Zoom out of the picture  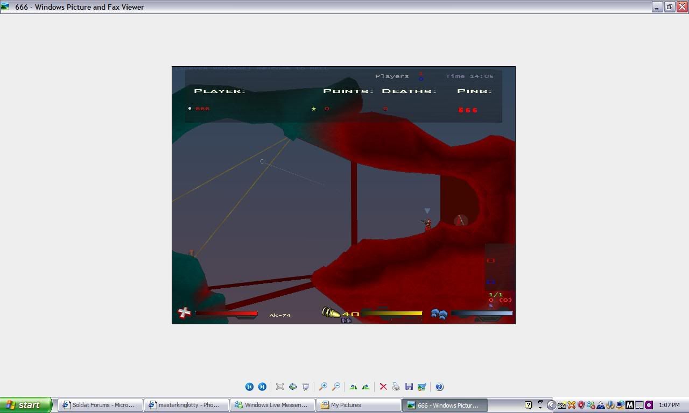tap(336, 387)
